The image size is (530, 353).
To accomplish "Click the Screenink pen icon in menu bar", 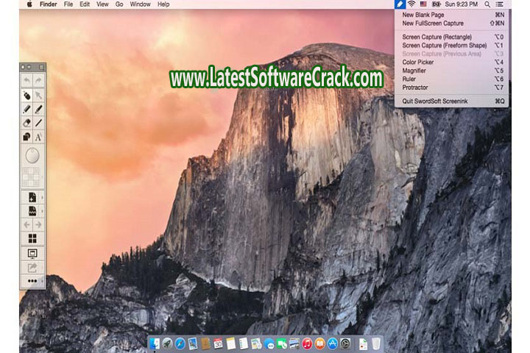I will (x=400, y=4).
